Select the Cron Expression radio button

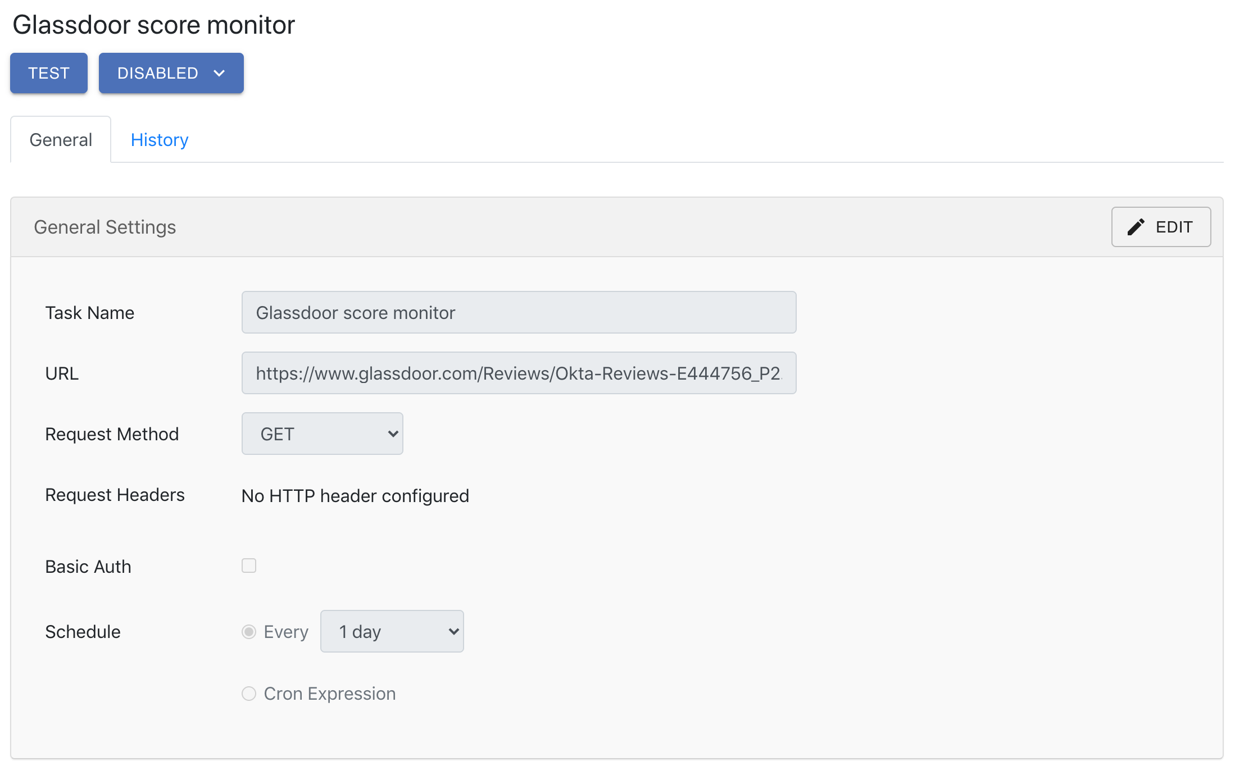[249, 694]
